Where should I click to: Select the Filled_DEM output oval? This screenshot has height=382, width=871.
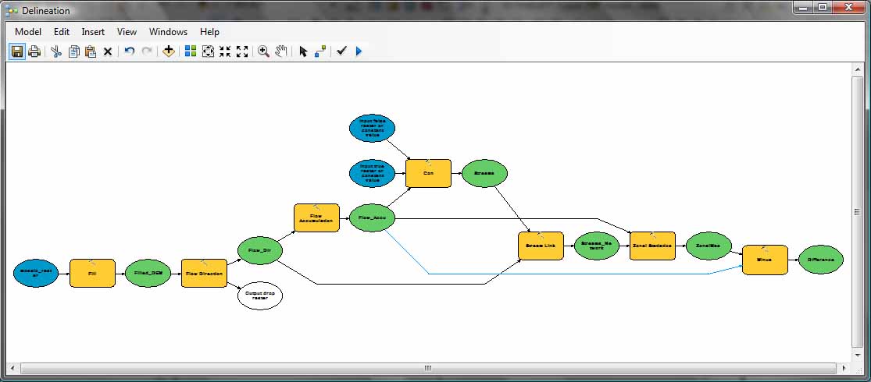[148, 274]
